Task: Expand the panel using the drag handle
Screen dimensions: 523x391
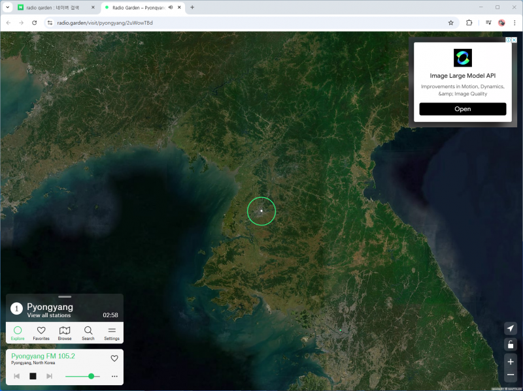Action: click(65, 297)
